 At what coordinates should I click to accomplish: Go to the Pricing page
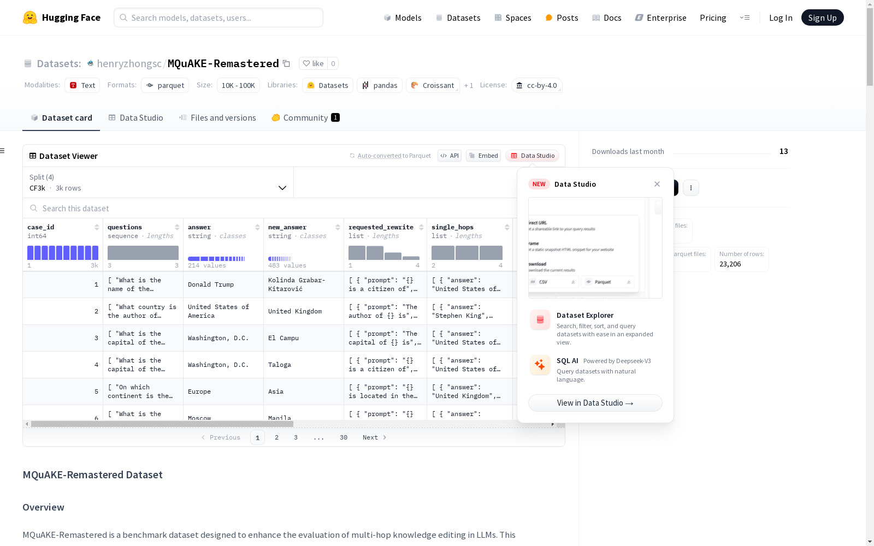pos(713,17)
